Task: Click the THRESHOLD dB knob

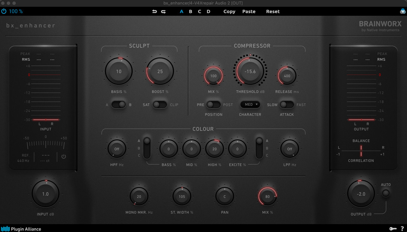Action: click(x=250, y=71)
